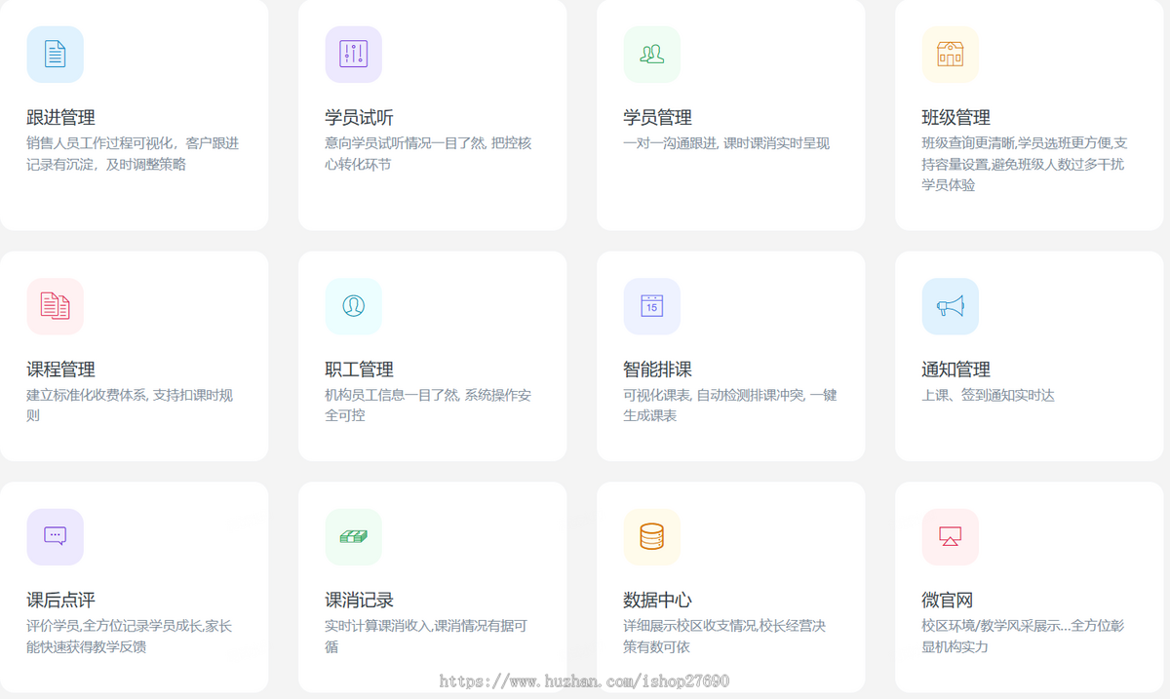
Task: Open the 班级管理 title
Action: coord(956,118)
